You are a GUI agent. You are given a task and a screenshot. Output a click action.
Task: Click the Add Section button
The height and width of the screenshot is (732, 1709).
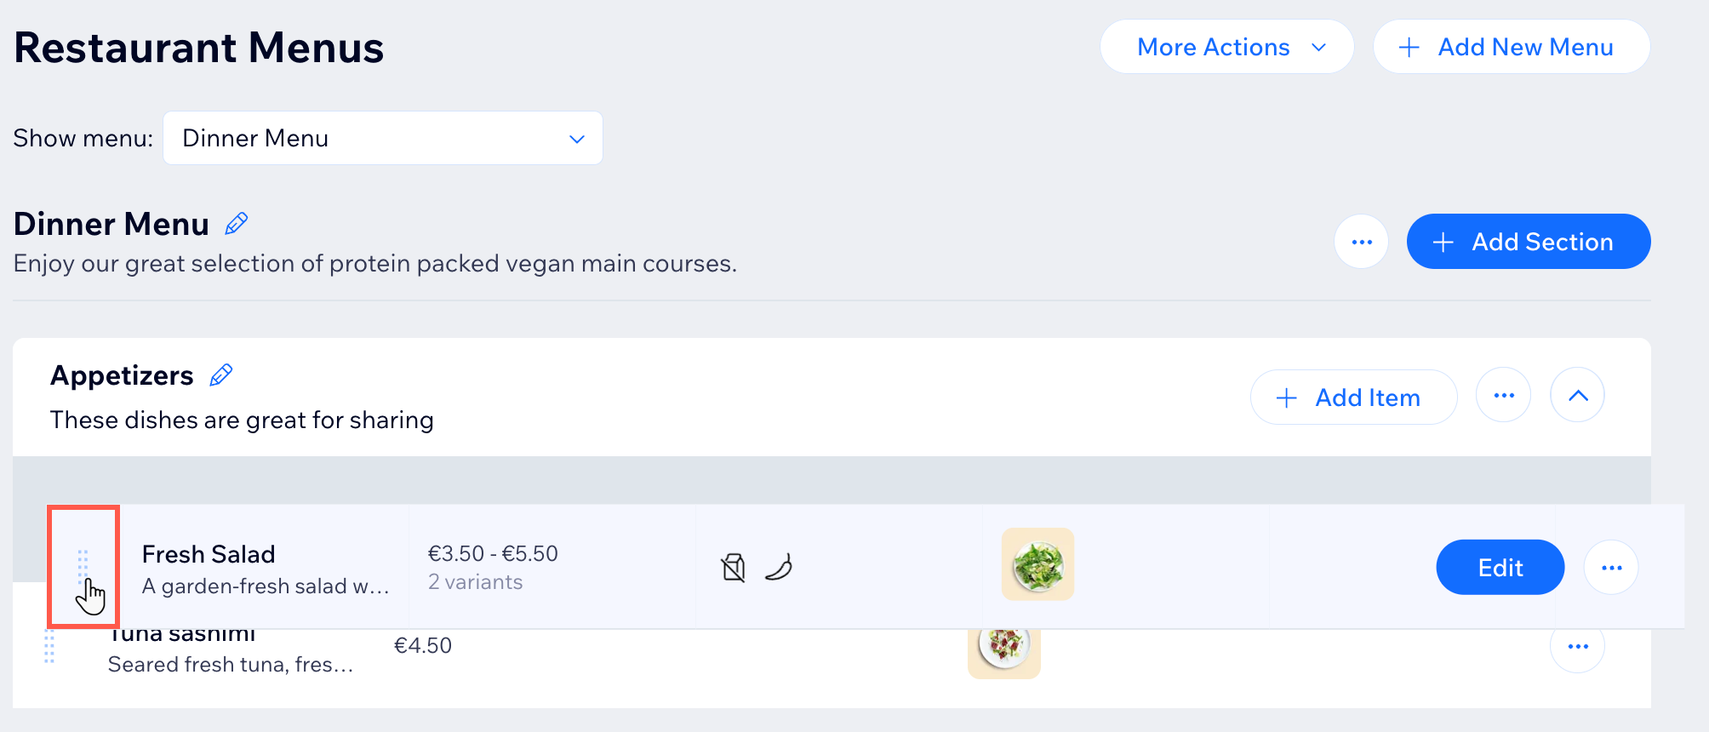[1529, 242]
